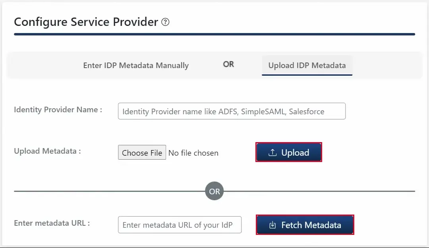Click the question mark beside Configure Service Provider
This screenshot has width=429, height=248.
click(x=166, y=22)
